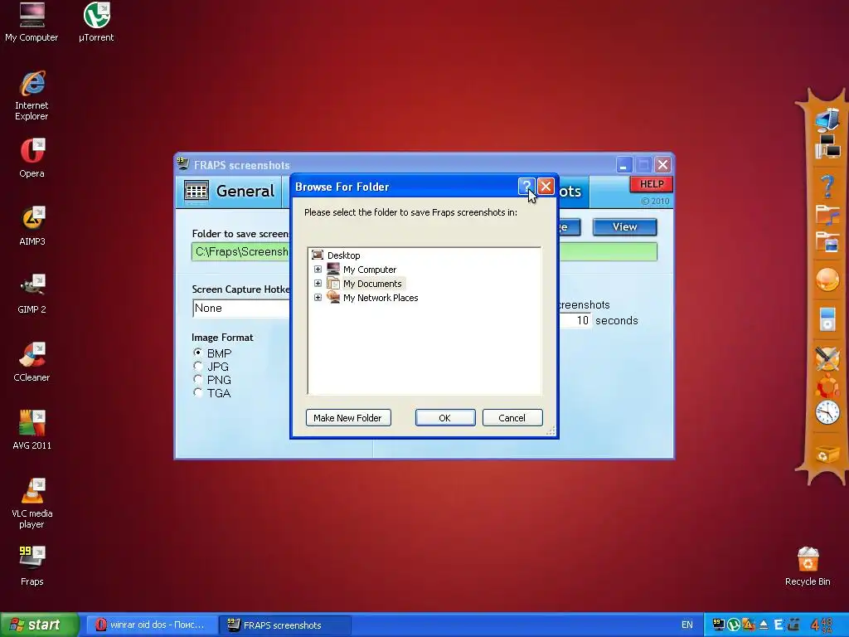Image resolution: width=849 pixels, height=637 pixels.
Task: Open the Recycle Bin on the desktop
Action: pos(808,566)
